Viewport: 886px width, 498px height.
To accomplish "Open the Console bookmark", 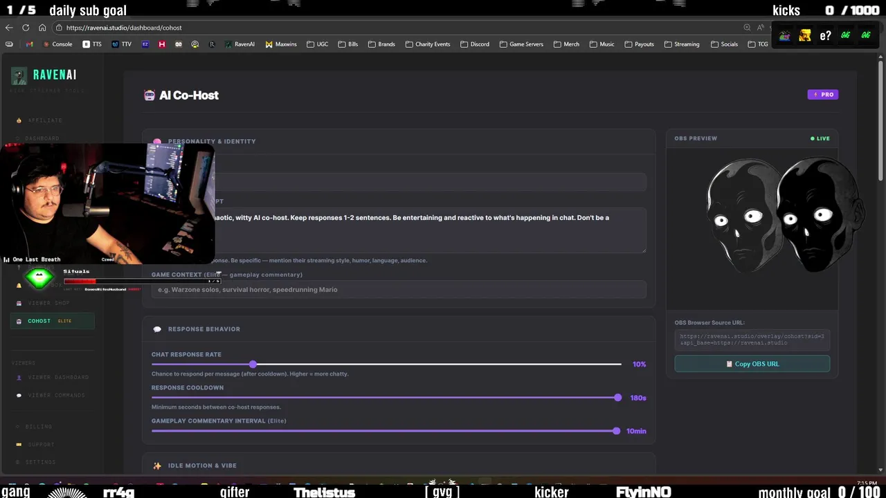I will click(57, 44).
